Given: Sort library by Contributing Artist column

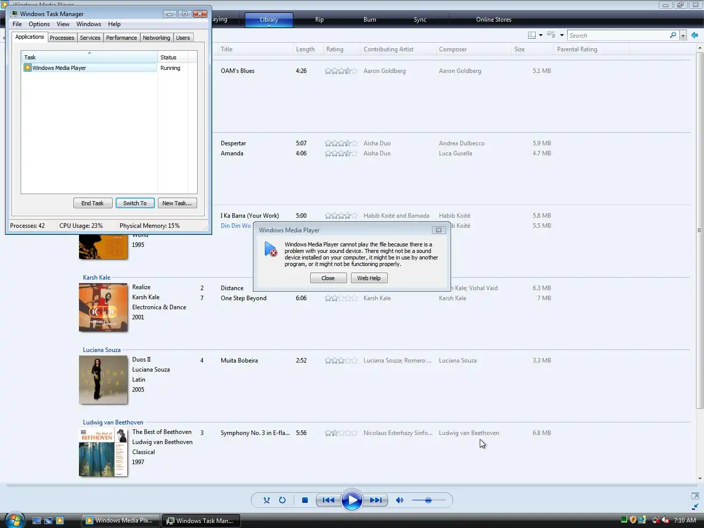Looking at the screenshot, I should (x=398, y=49).
